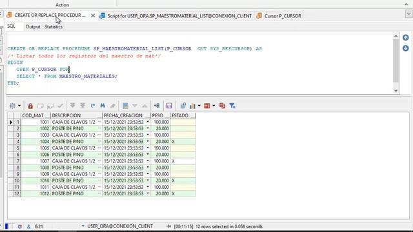Click SQL editor scrollbar up arrow
The width and height of the screenshot is (413, 232).
coord(396,36)
